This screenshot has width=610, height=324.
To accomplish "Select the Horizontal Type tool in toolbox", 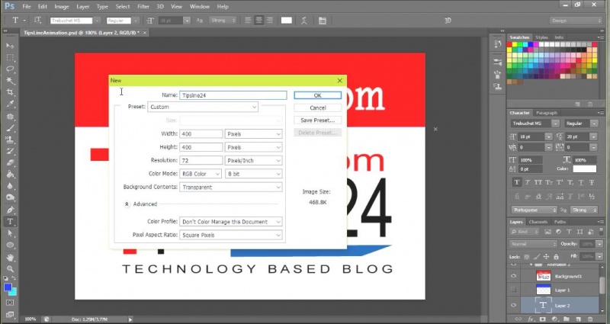I will (10, 222).
